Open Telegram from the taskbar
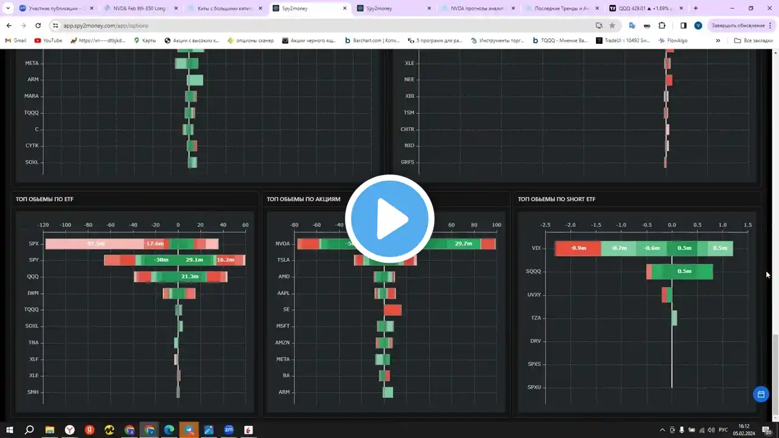 pyautogui.click(x=189, y=430)
